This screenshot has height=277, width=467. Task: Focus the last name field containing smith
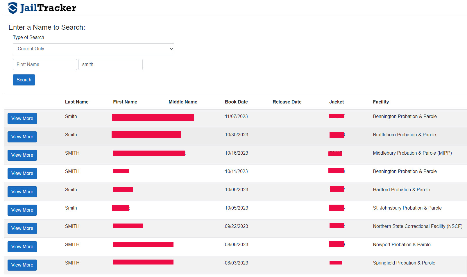click(x=110, y=65)
